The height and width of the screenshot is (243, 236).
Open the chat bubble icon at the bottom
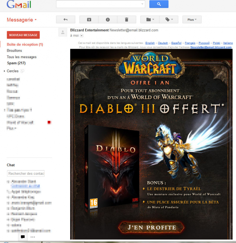23,237
